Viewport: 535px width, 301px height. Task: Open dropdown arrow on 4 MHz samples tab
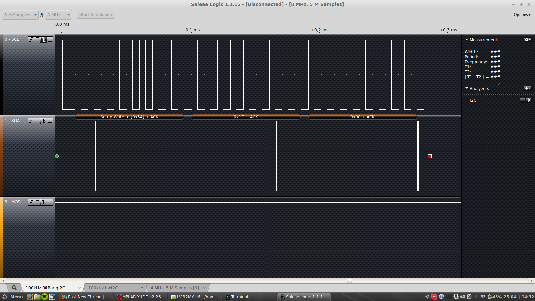click(x=204, y=288)
